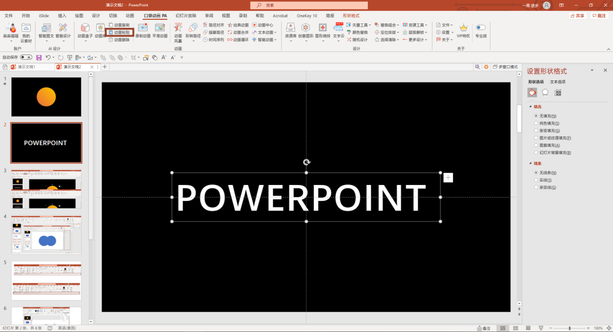Select the 纯色填充 solid fill option
The width and height of the screenshot is (613, 332).
[x=547, y=124]
